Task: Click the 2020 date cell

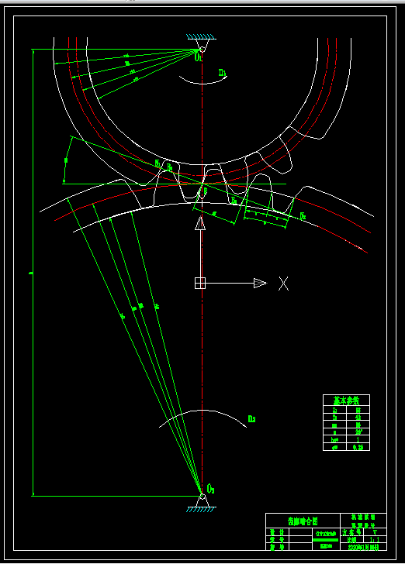Action: [364, 547]
